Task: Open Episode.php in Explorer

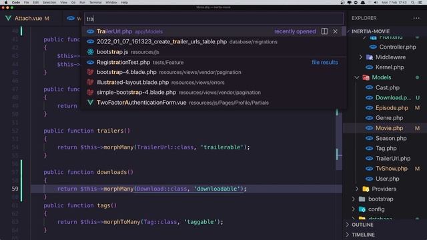Action: 392,108
